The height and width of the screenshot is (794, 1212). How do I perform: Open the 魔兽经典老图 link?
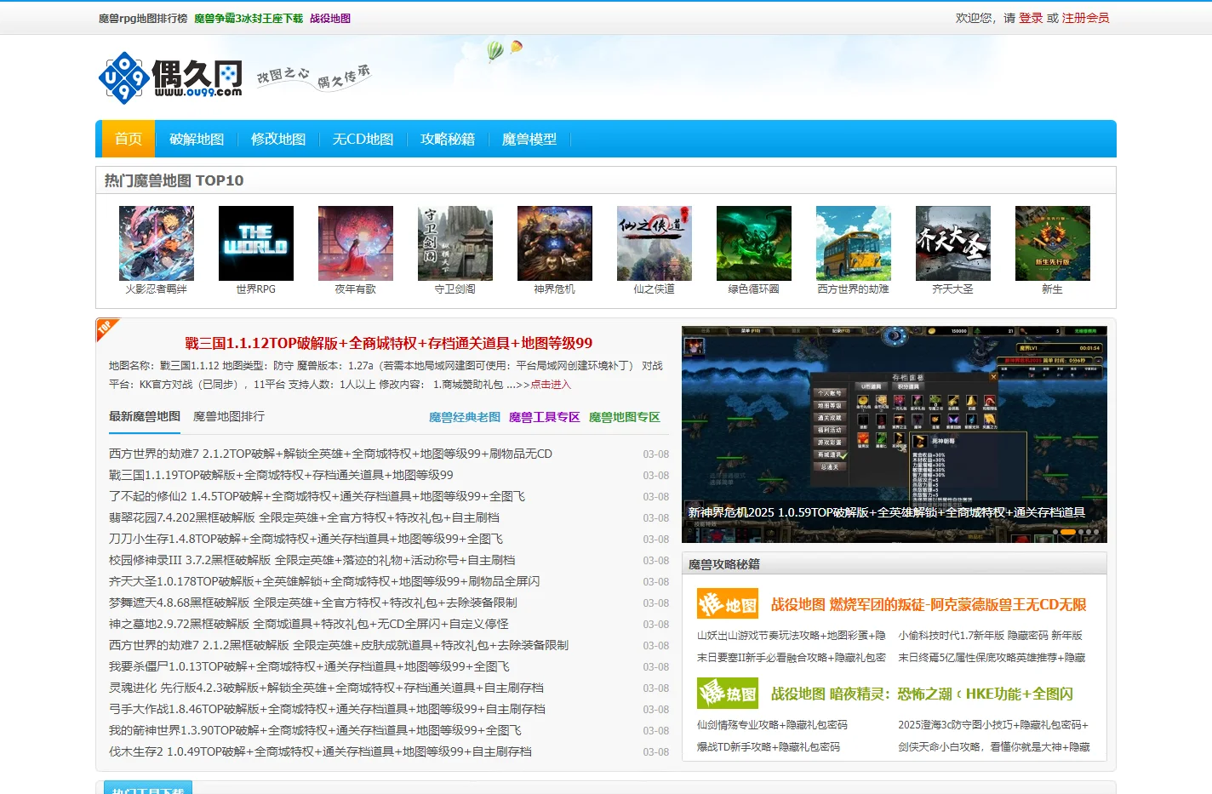465,417
